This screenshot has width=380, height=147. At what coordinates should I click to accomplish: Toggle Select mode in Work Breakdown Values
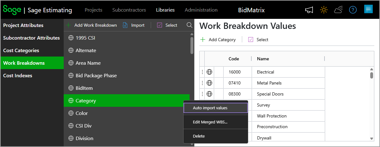click(x=258, y=40)
